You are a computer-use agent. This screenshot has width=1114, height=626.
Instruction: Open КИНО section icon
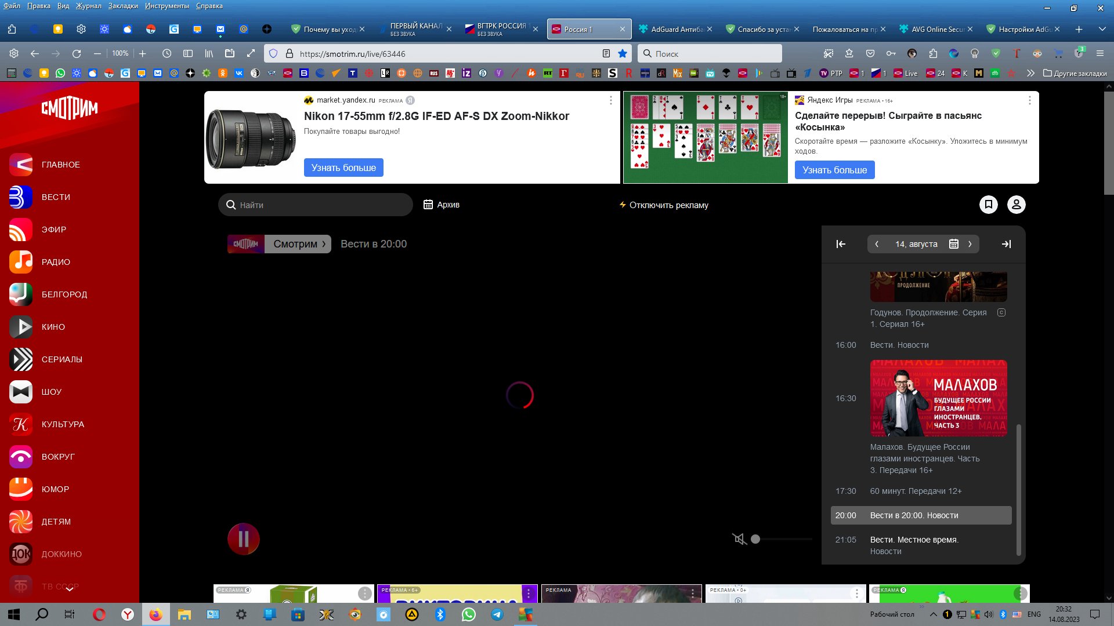coord(20,327)
